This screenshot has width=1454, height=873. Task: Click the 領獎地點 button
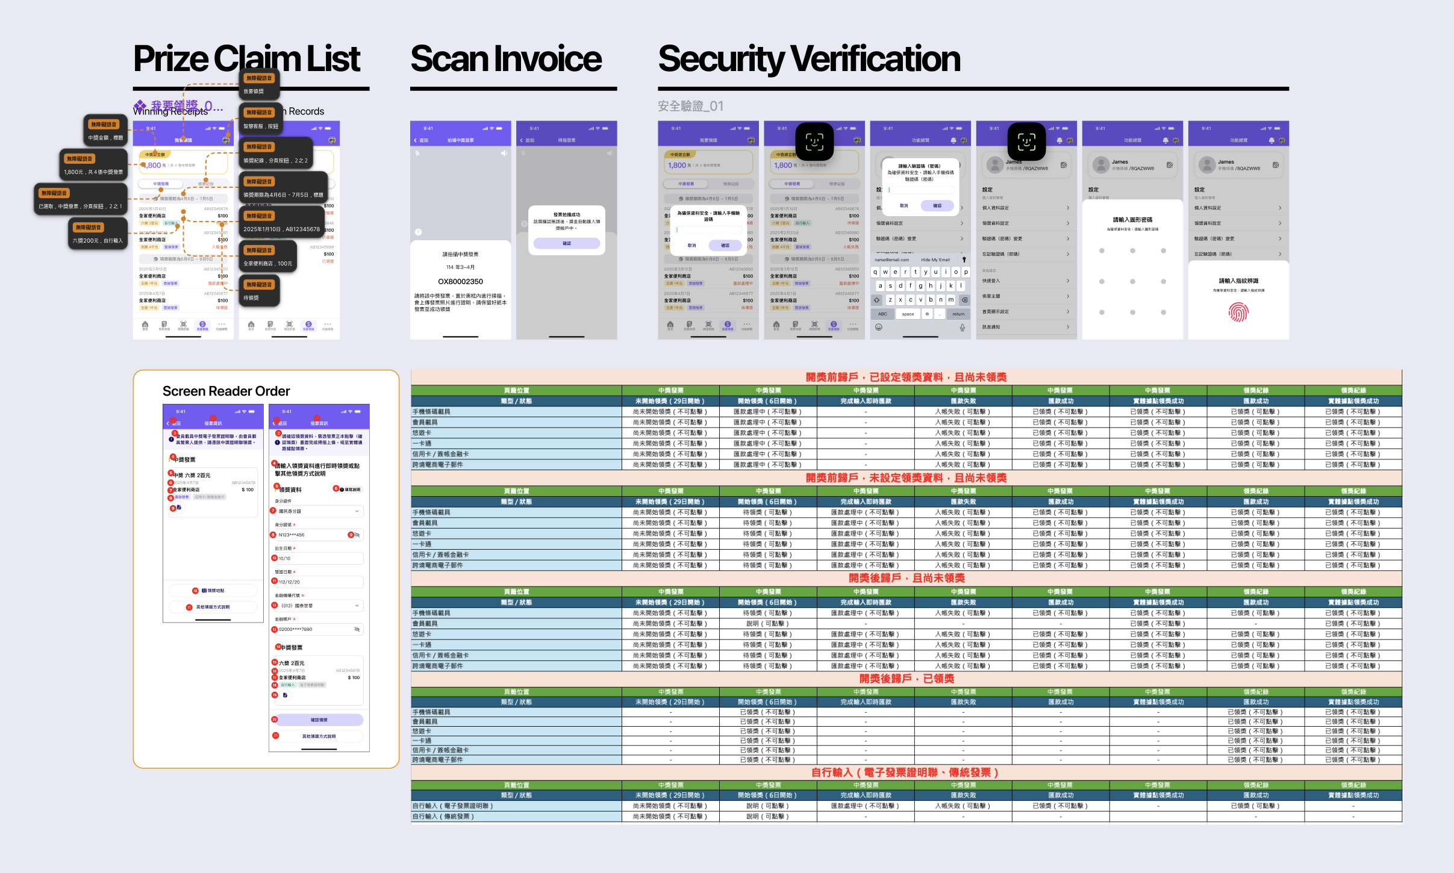[x=213, y=591]
